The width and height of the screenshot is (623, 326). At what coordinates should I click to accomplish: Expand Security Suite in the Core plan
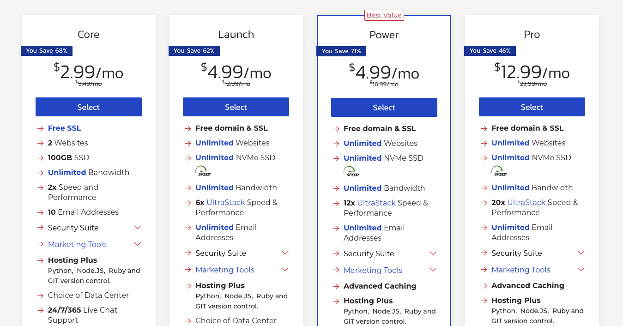[x=137, y=227]
